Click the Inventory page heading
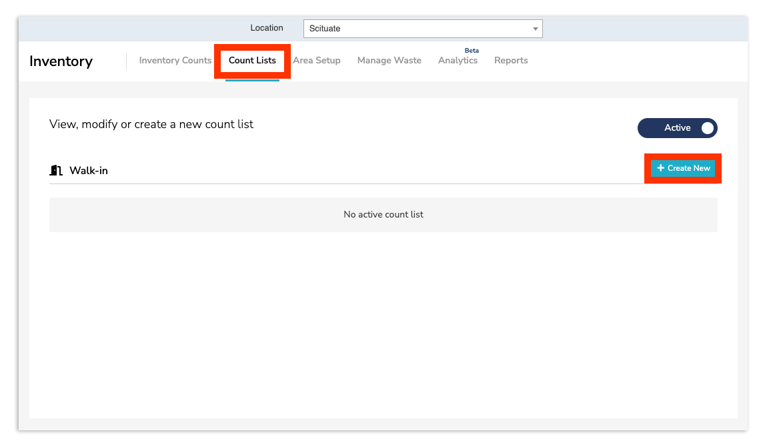767x447 pixels. [x=61, y=61]
